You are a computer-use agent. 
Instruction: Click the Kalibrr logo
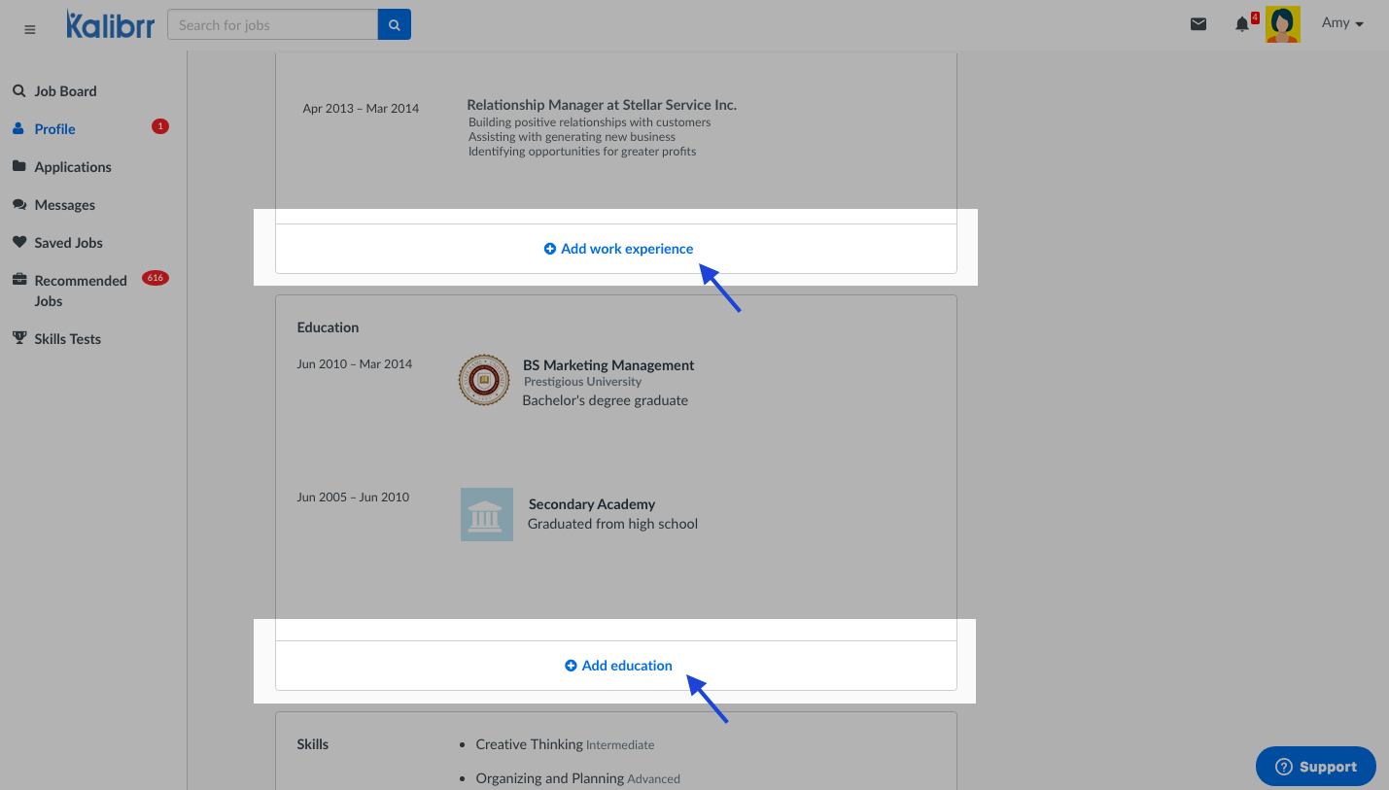click(110, 25)
